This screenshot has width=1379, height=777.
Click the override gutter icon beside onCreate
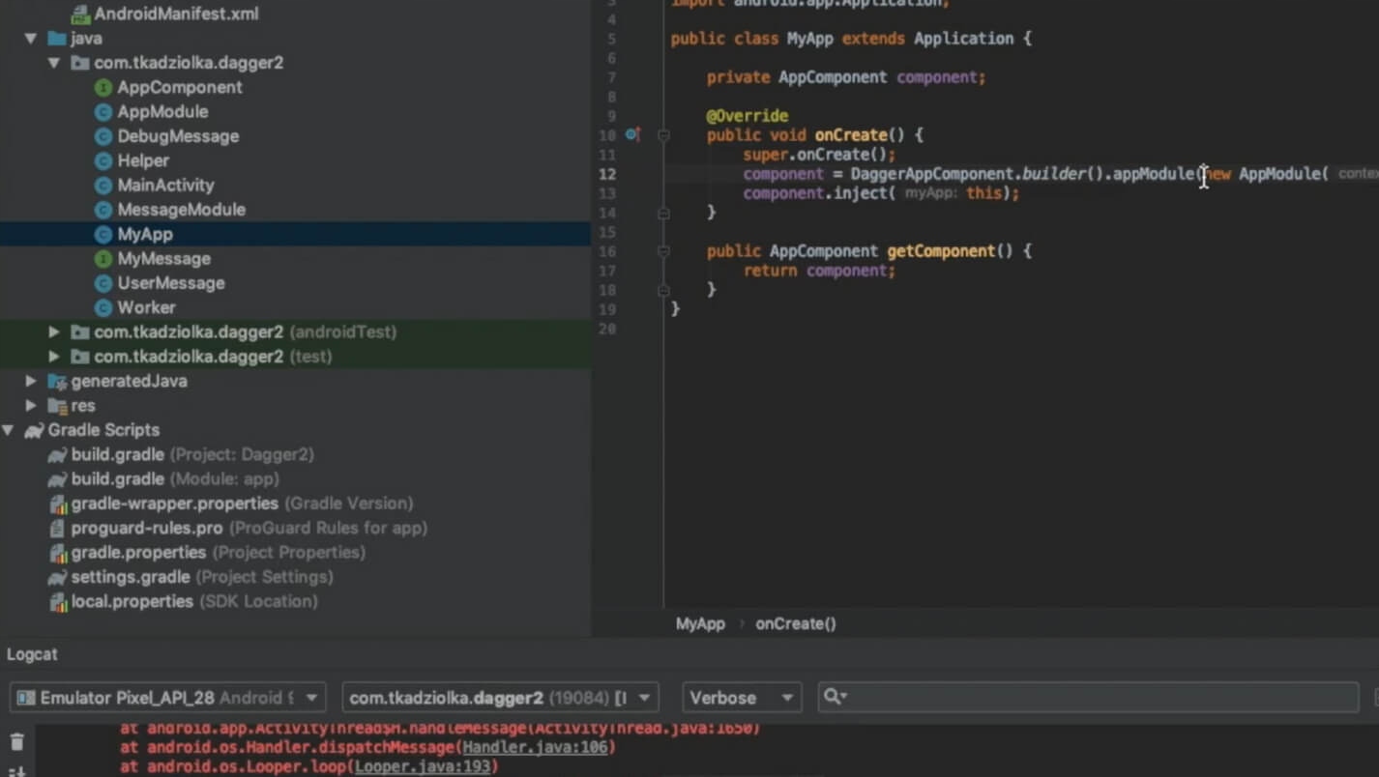tap(632, 135)
